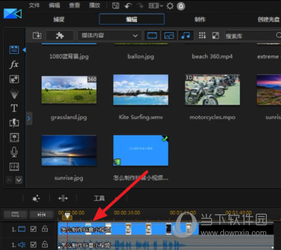Select the sunrise.jpg thumbnail
Image resolution: width=281 pixels, height=250 pixels.
click(x=69, y=150)
